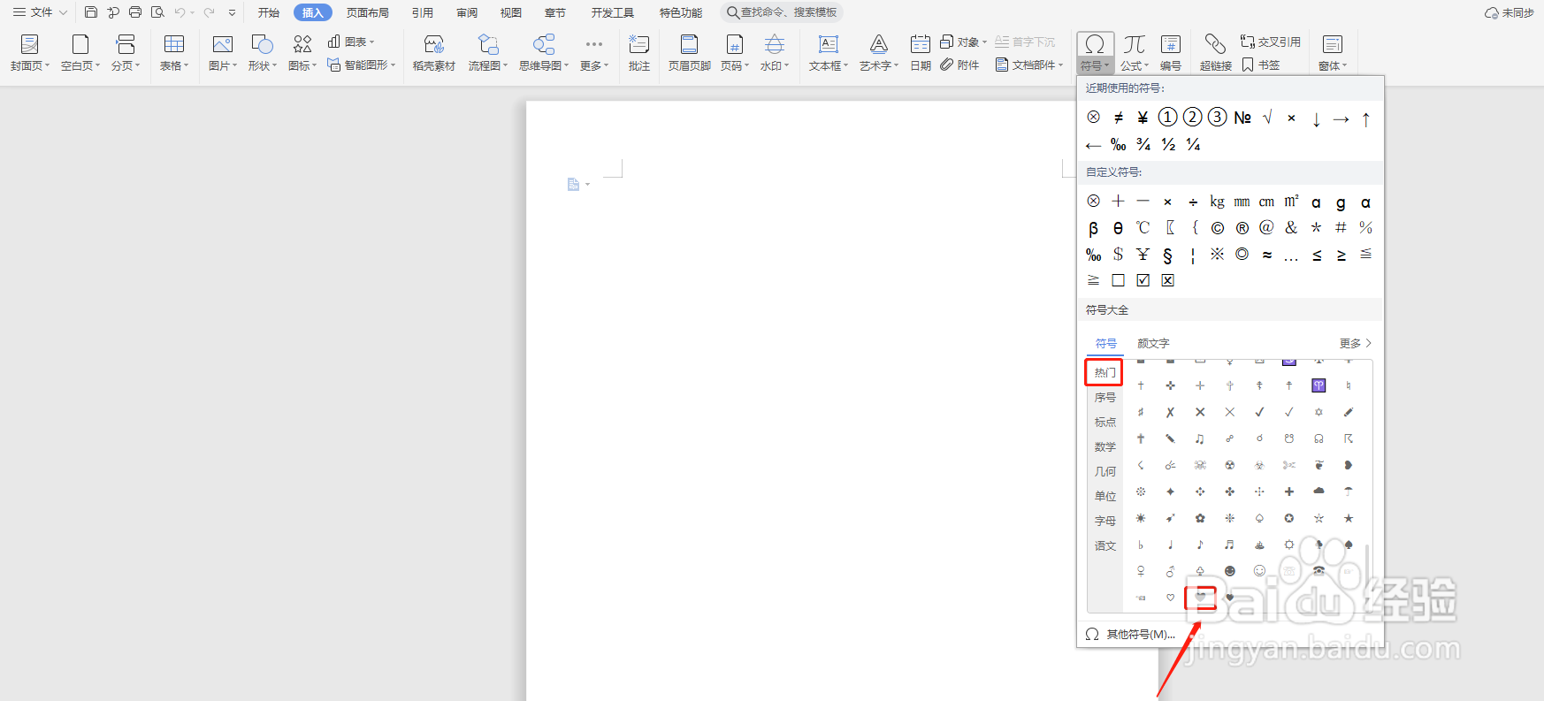1544x701 pixels.
Task: Insert date with 日期 icon
Action: pyautogui.click(x=921, y=53)
